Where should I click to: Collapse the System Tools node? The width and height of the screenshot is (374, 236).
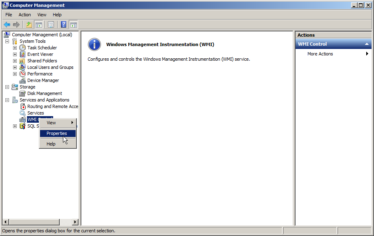[x=7, y=41]
